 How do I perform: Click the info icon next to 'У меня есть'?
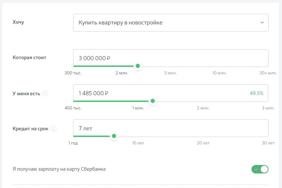click(45, 93)
